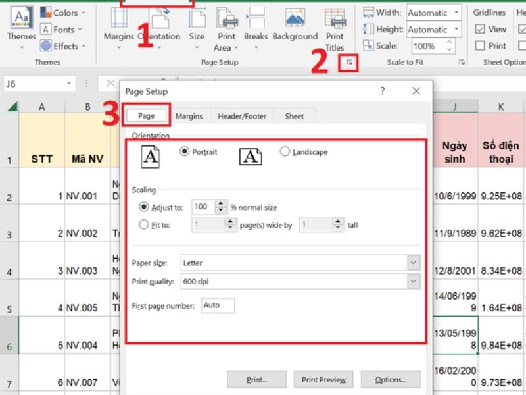Switch to the Page tab

146,116
